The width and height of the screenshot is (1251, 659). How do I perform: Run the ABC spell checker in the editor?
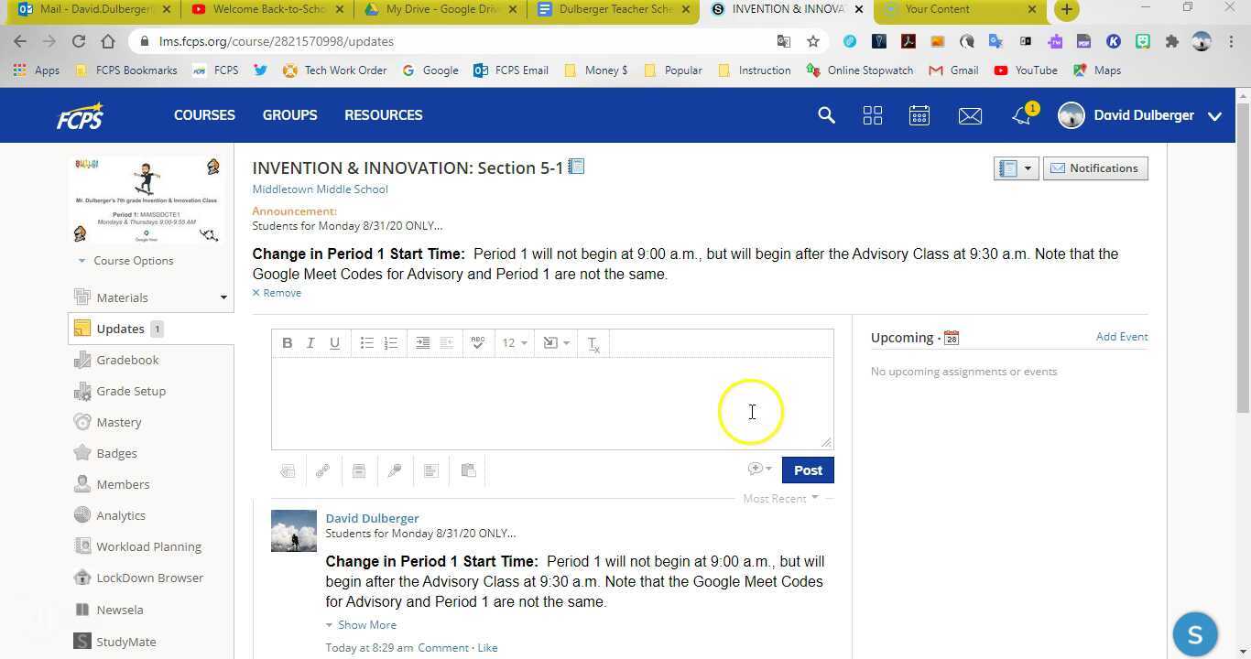tap(477, 342)
